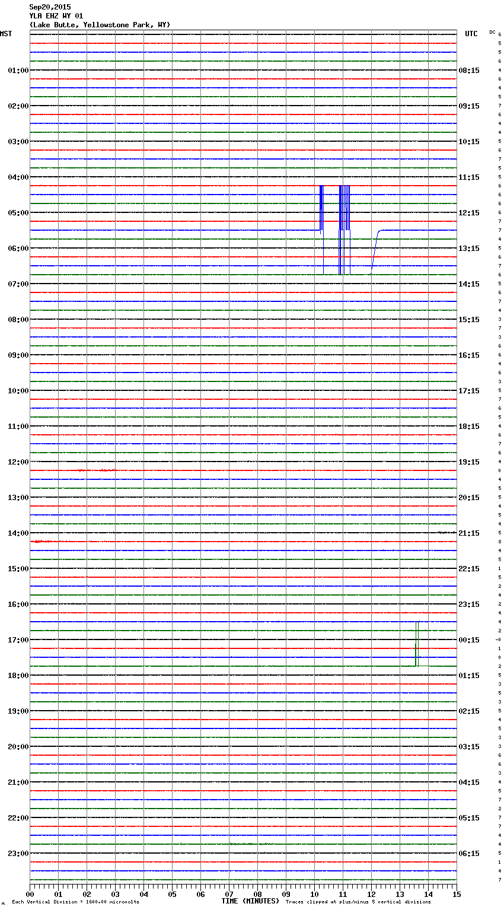Click the blue diagonal recovery ramp near minute 12

click(x=375, y=252)
